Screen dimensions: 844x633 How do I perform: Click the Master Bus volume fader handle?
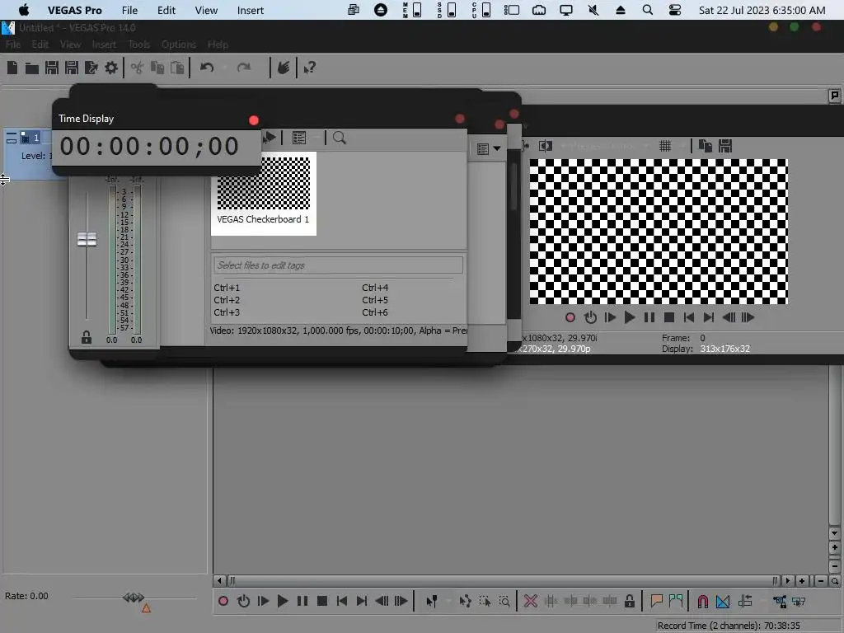tap(87, 239)
